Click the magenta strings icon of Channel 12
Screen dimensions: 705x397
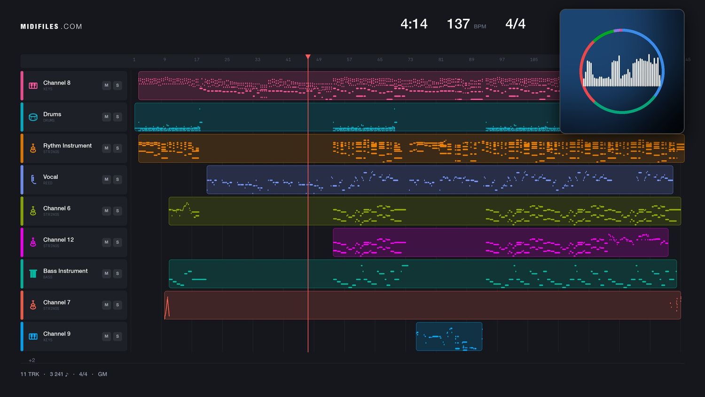coord(33,243)
